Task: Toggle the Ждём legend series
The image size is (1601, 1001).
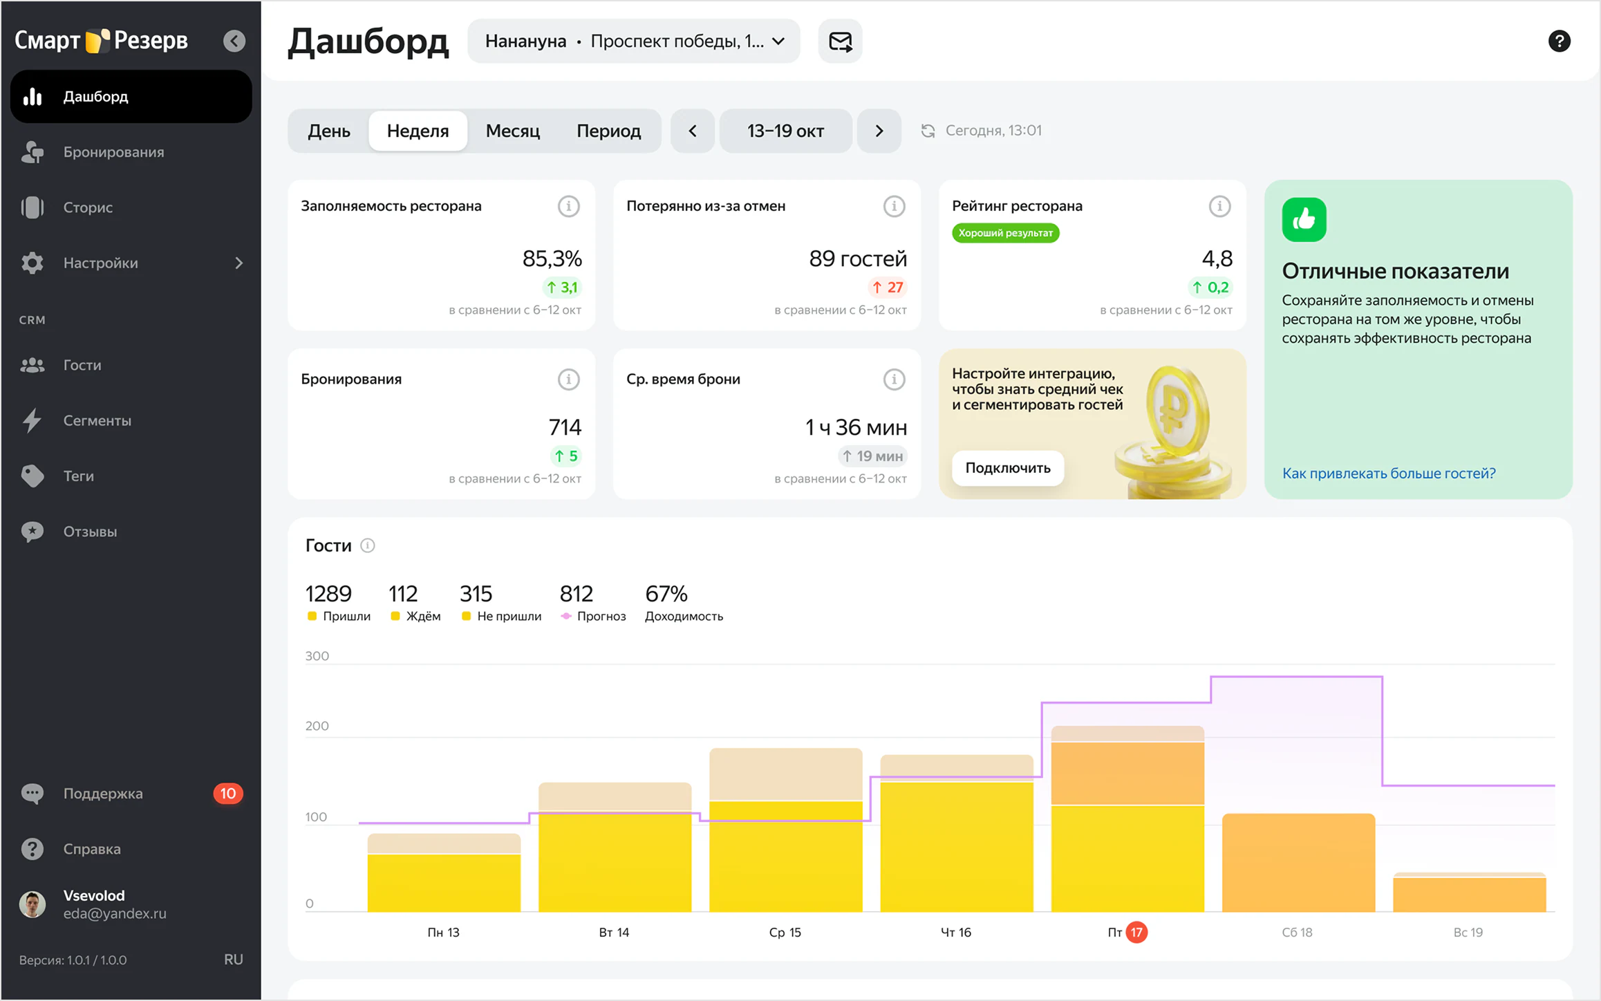Action: click(415, 616)
